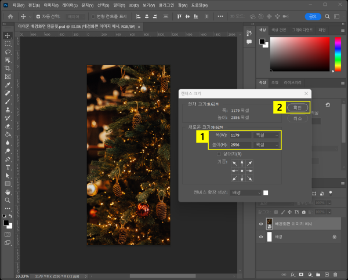Screen dimensions: 348x280
Task: Toggle the 자동 선택 auto-select checkbox
Action: (x=38, y=17)
